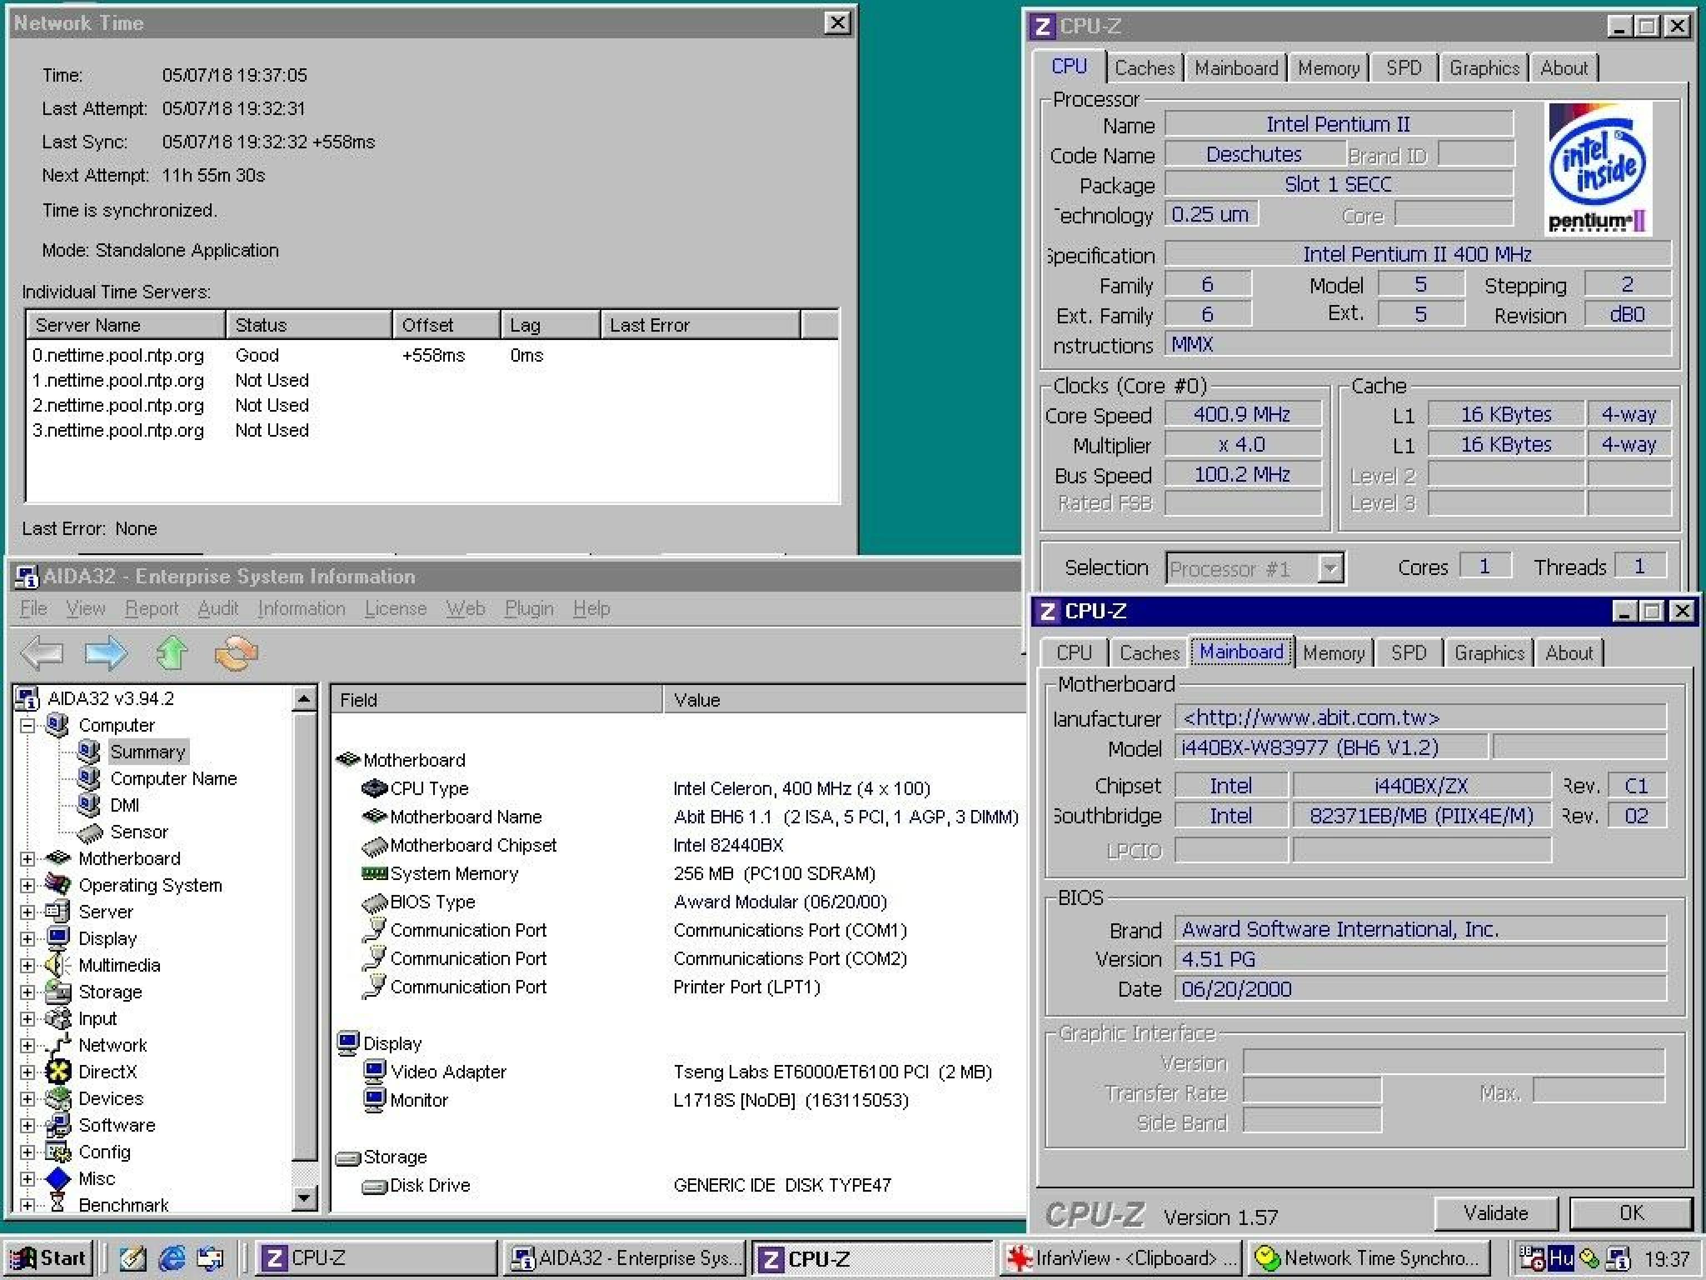Select the Summary item in the AIDA32 tree
The height and width of the screenshot is (1280, 1706).
147,752
